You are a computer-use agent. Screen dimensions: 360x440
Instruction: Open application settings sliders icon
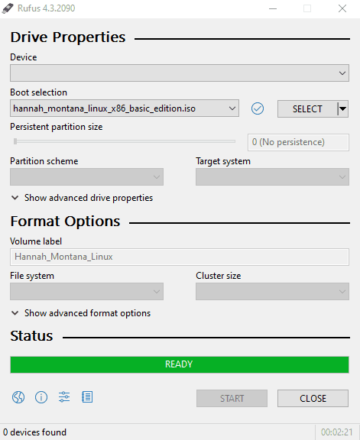pyautogui.click(x=64, y=397)
